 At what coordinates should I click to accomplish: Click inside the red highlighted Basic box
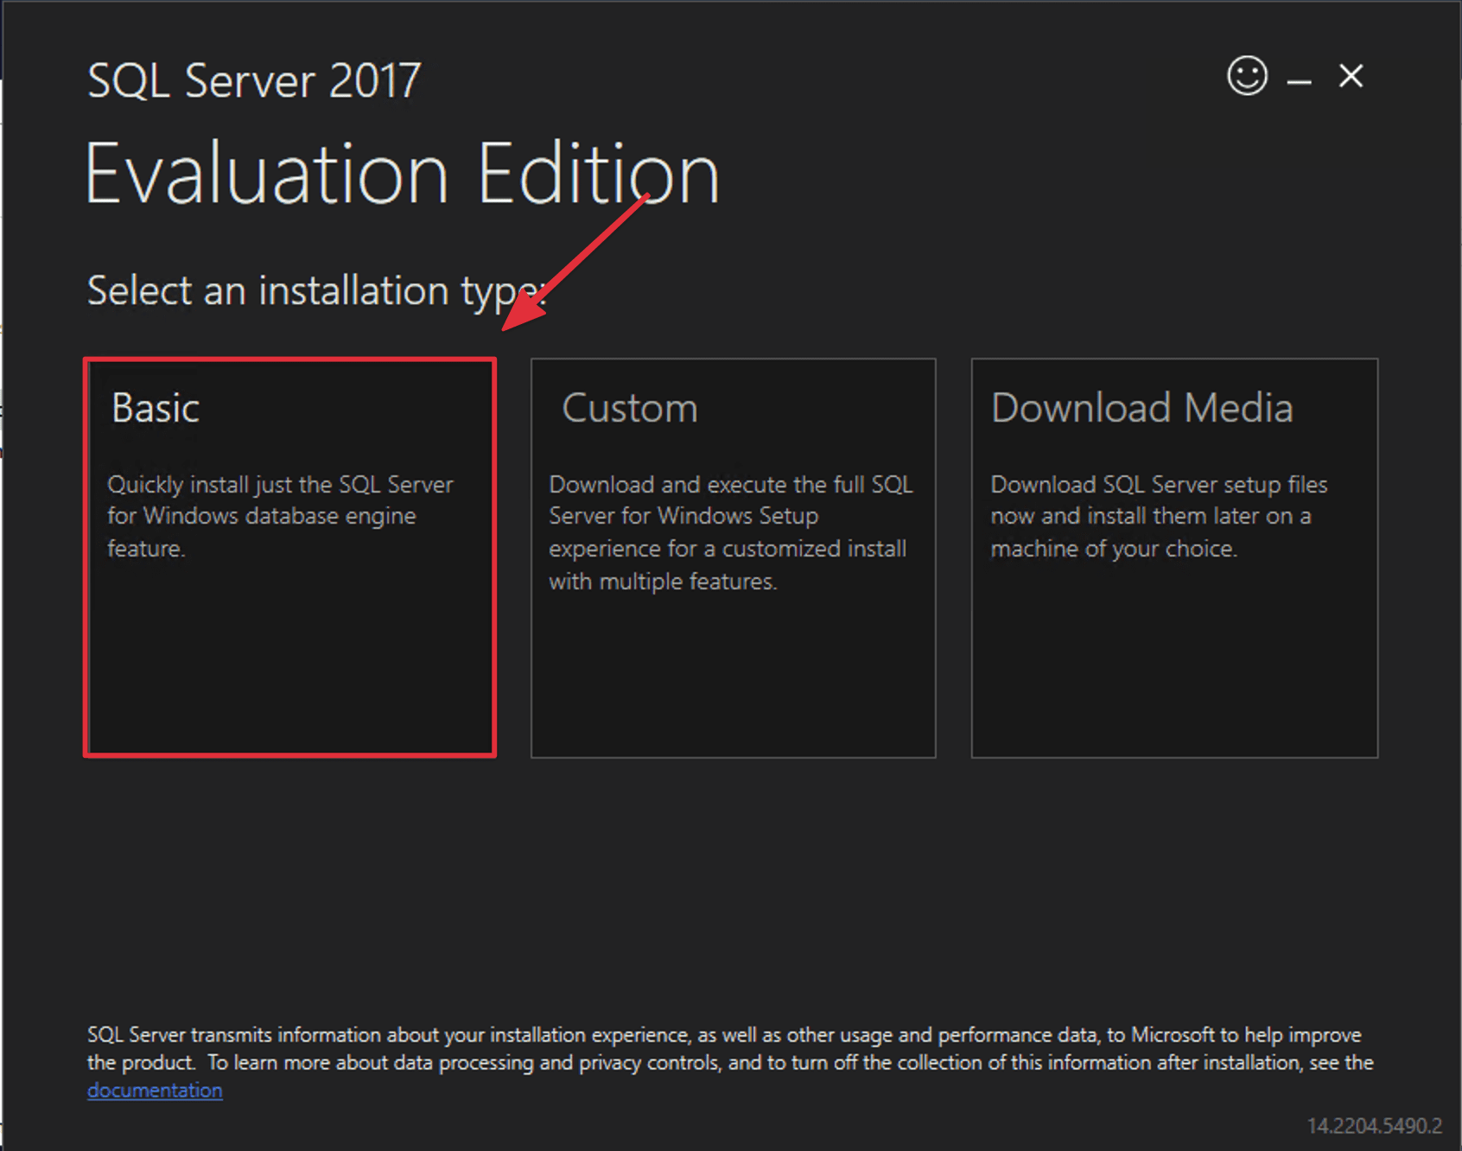(x=289, y=657)
